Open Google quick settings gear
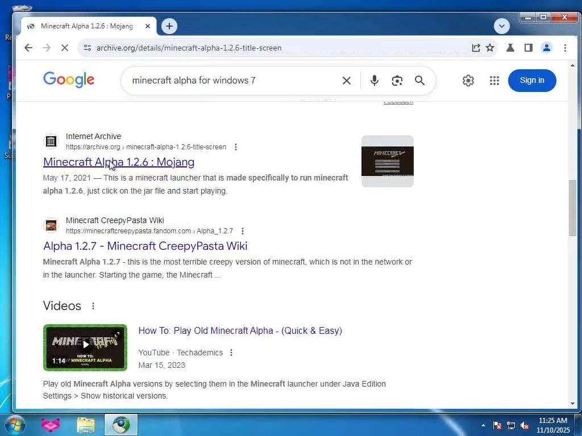The image size is (582, 436). tap(468, 81)
